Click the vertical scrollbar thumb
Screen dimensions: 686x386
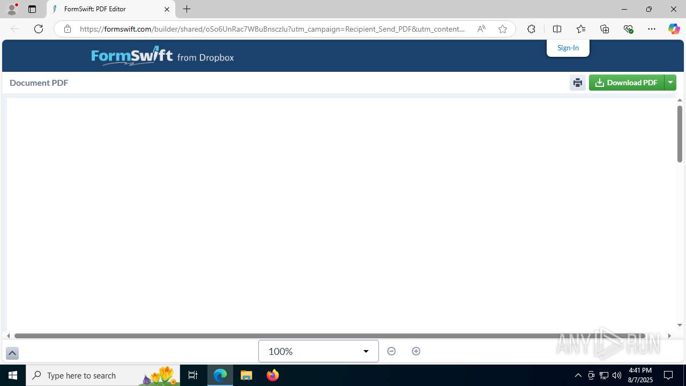680,134
